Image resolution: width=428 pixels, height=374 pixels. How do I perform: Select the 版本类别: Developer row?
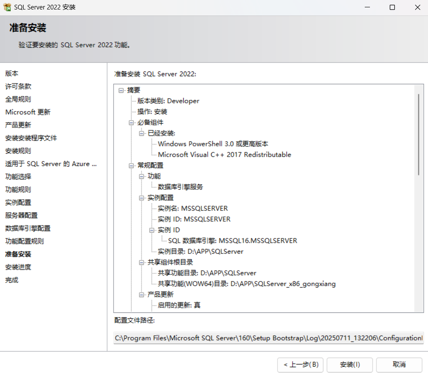coord(168,101)
